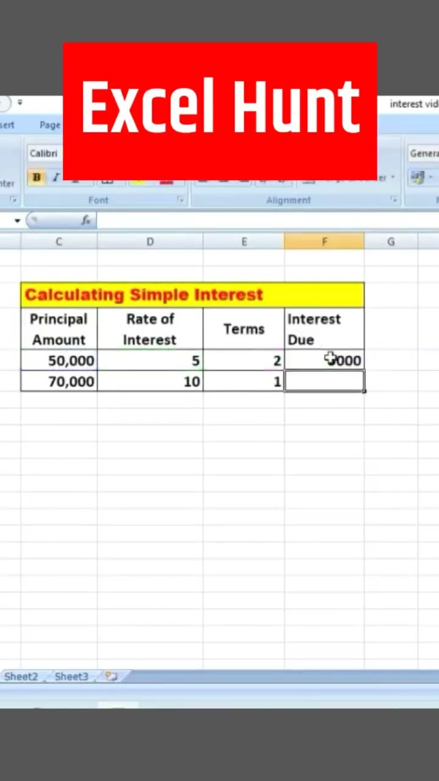Select the rate cell with value 5

click(x=150, y=361)
